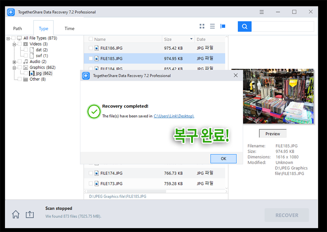Go to home screen icon
The height and width of the screenshot is (232, 327).
[16, 214]
